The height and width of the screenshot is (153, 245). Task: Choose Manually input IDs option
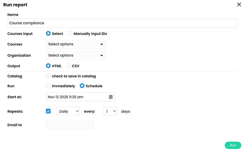pos(70,34)
